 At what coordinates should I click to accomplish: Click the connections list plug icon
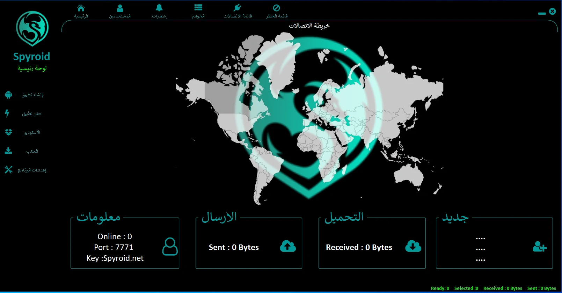238,8
